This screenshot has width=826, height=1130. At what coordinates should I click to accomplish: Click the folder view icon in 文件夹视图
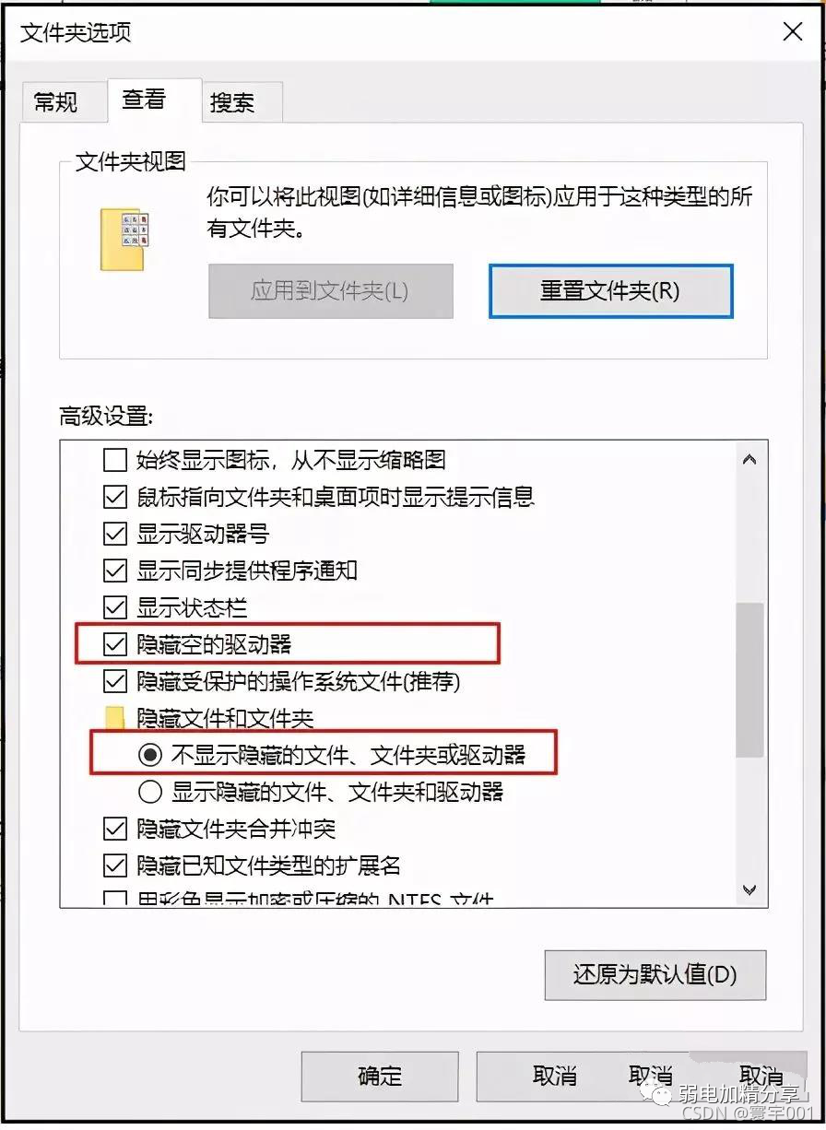(x=123, y=240)
